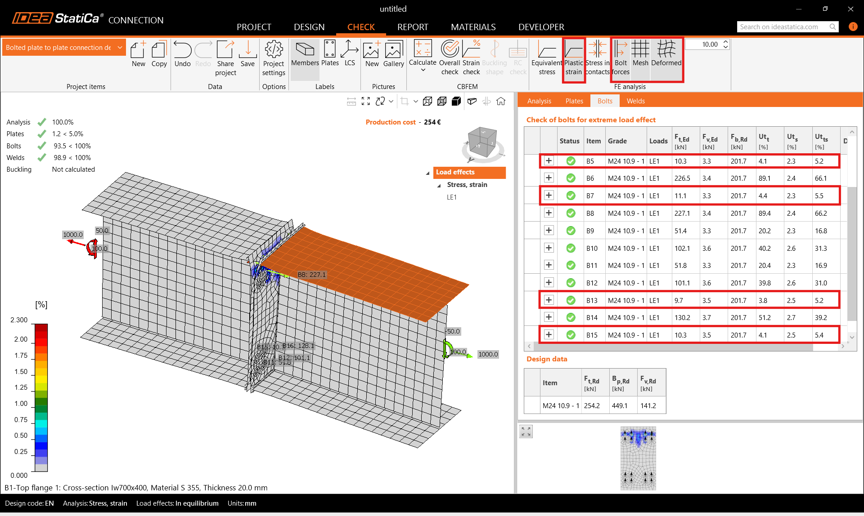
Task: Select the solid black cube view mode
Action: point(456,102)
